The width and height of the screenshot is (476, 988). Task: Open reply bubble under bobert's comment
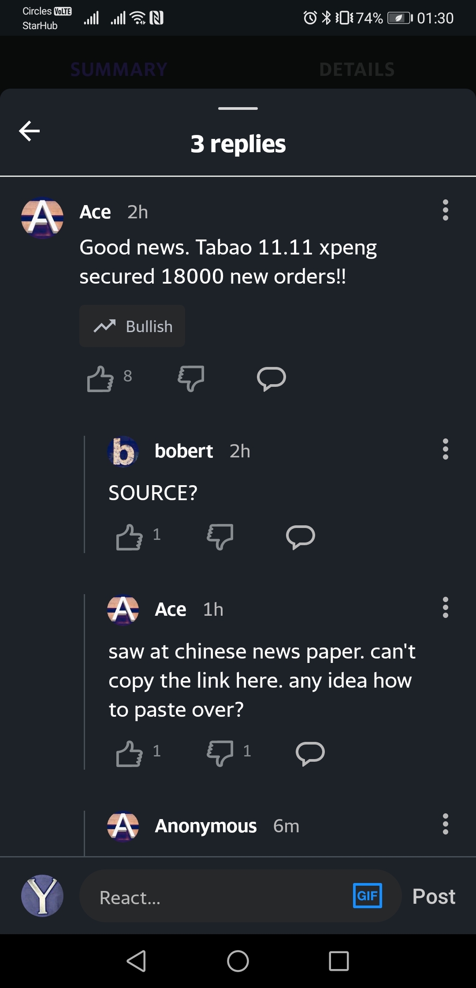tap(301, 537)
